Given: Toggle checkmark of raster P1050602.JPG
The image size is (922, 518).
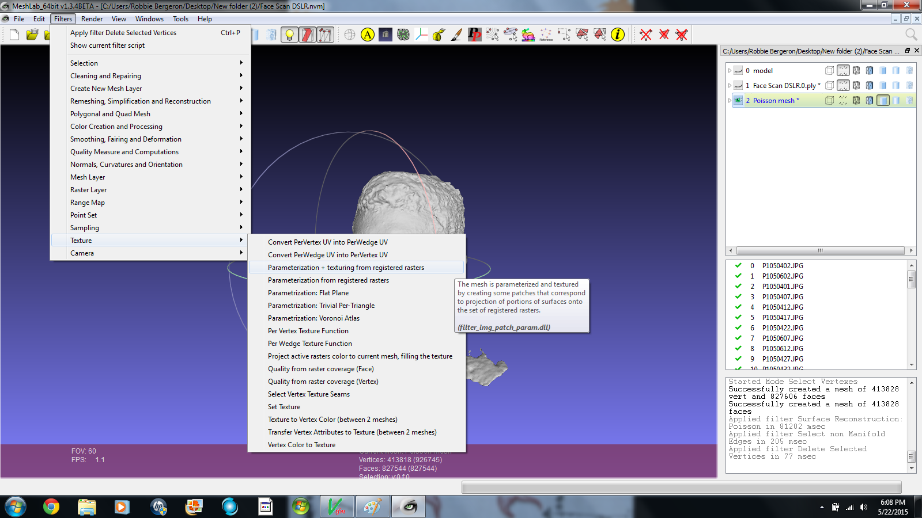Looking at the screenshot, I should [x=738, y=276].
